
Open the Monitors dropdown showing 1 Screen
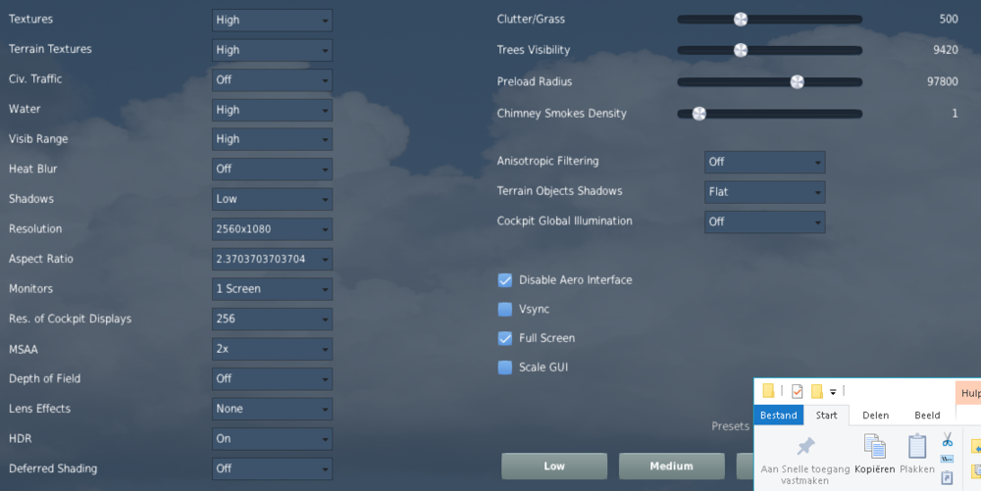pyautogui.click(x=272, y=289)
